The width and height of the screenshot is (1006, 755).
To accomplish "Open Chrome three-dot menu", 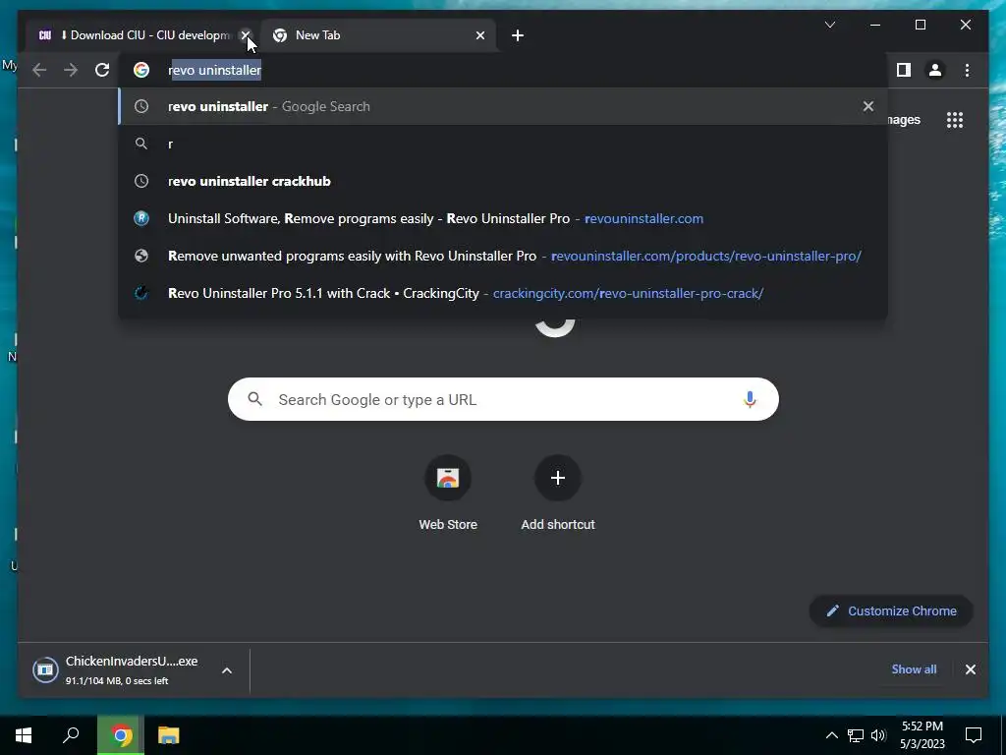I will 967,70.
